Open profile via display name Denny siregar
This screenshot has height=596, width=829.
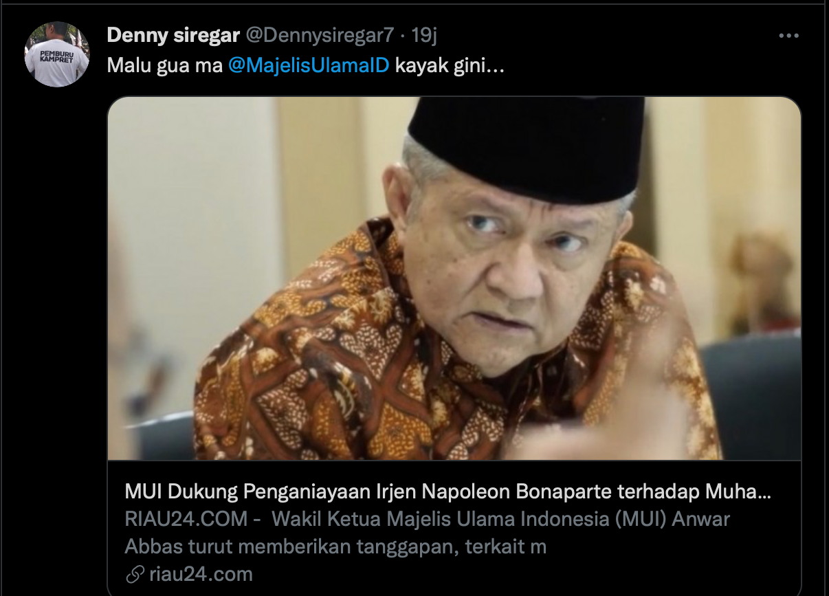click(x=173, y=36)
